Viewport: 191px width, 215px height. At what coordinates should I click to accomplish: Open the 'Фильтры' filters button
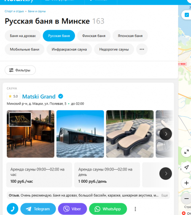pyautogui.click(x=20, y=70)
